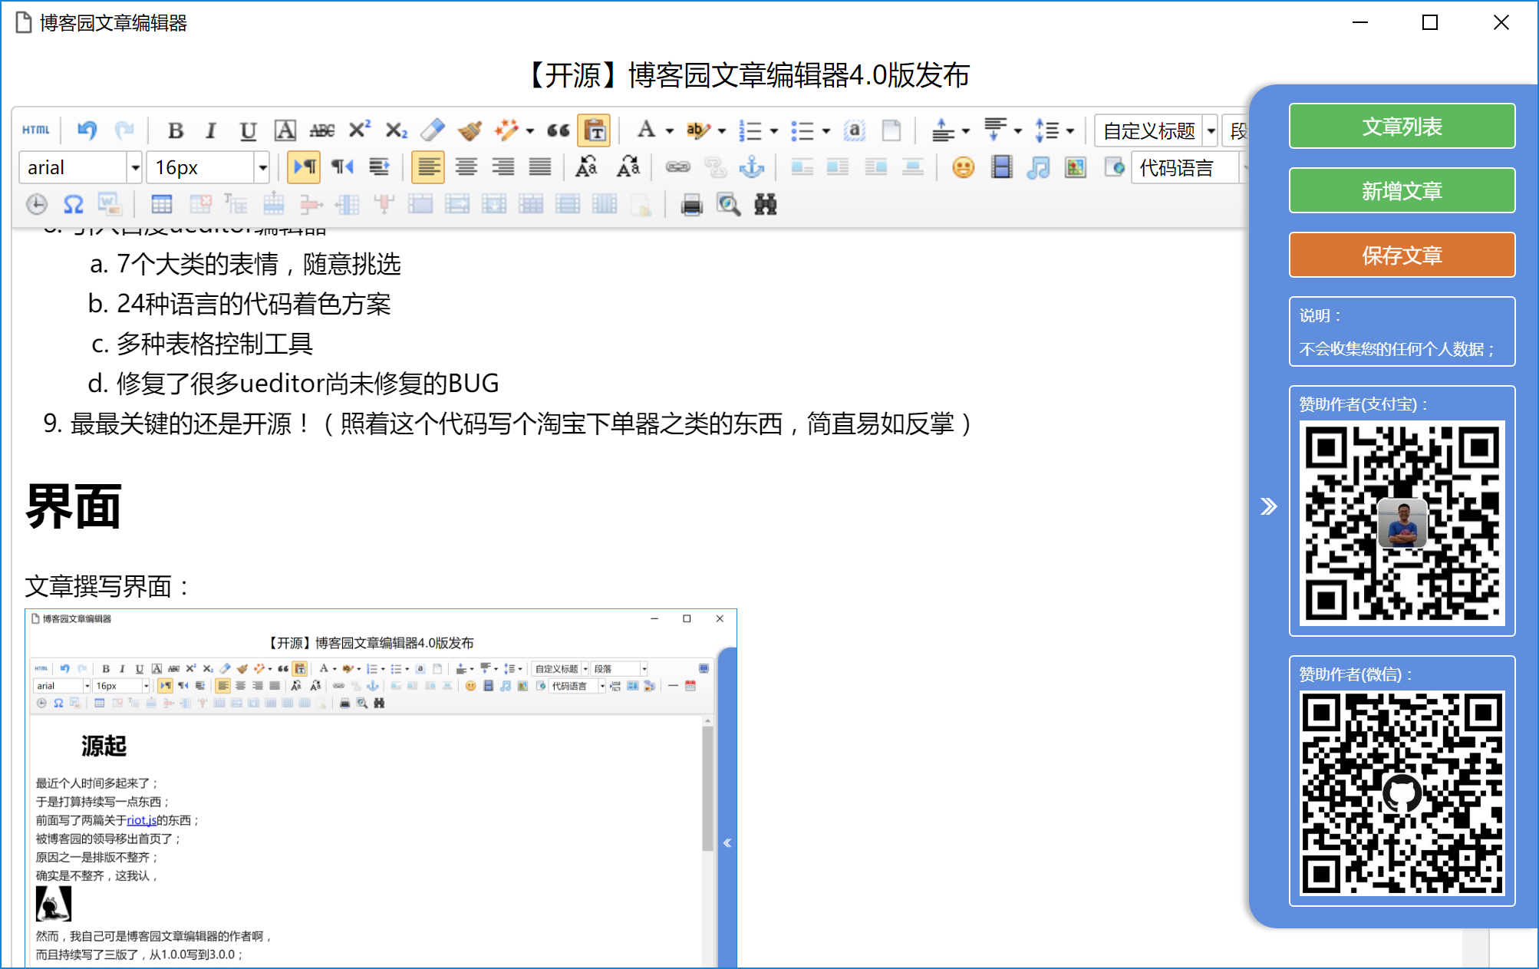Click 文章列表 button
The width and height of the screenshot is (1539, 969).
[x=1402, y=126]
